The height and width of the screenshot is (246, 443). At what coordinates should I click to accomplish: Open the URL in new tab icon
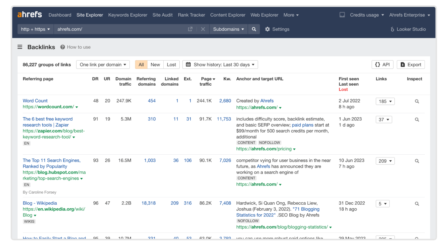tap(190, 29)
